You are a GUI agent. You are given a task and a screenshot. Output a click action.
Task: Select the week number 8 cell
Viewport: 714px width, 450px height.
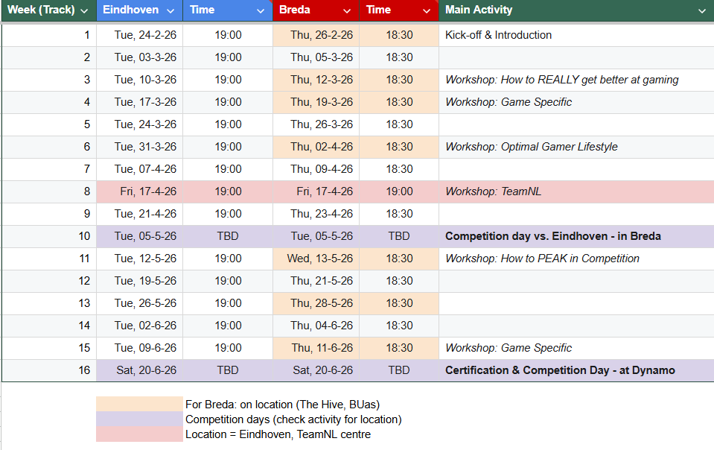click(x=49, y=191)
